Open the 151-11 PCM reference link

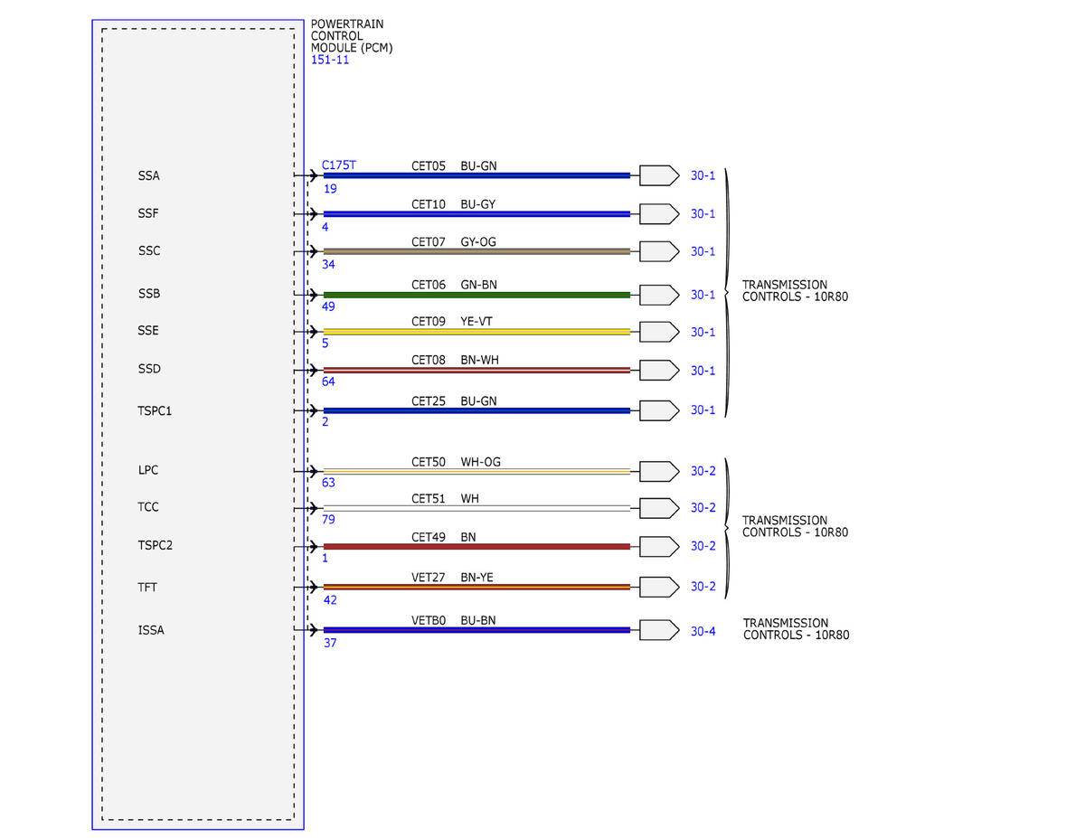coord(329,61)
